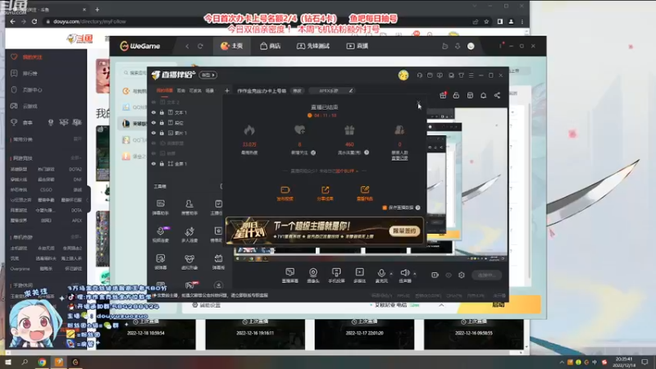
Task: Open the 弹幕助手 tool
Action: pos(161,207)
